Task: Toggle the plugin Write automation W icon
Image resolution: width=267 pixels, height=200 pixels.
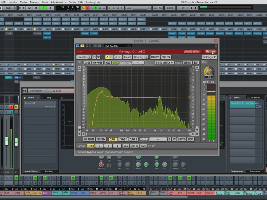Action: click(90, 46)
